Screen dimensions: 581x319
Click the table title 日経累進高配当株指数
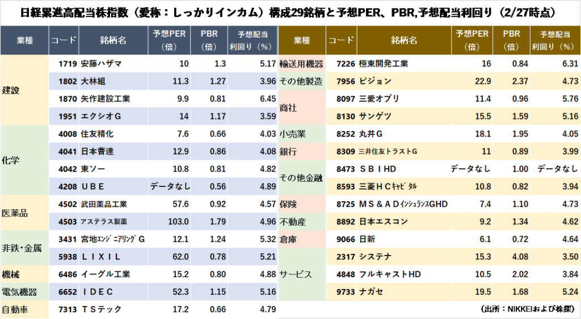(74, 12)
